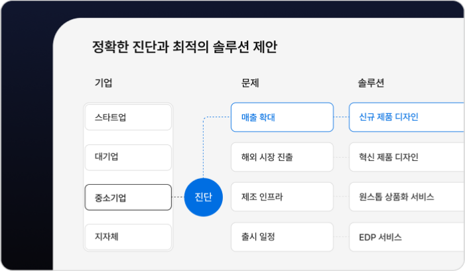Click dotted connector between 중소기업 and 진단
Screen dimensions: 465x271
point(178,197)
